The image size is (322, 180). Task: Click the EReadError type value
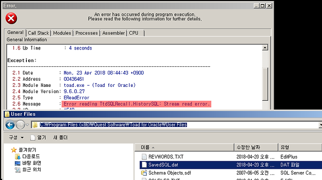point(76,98)
